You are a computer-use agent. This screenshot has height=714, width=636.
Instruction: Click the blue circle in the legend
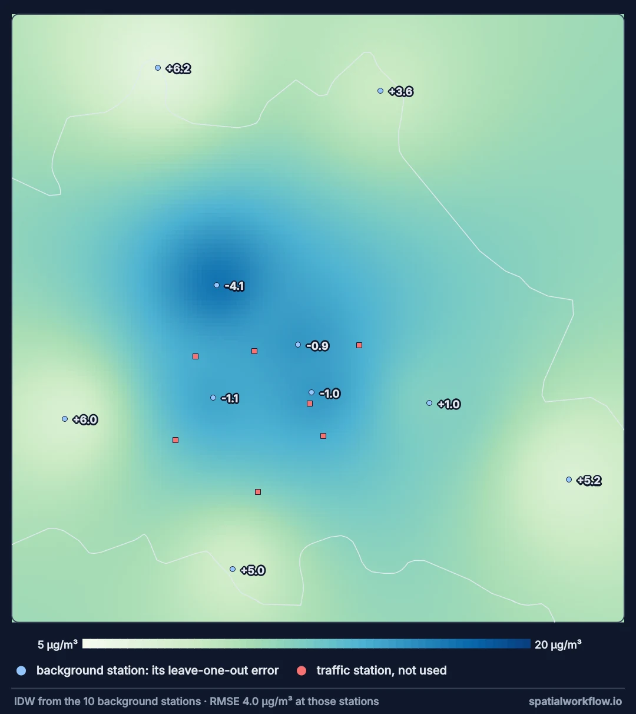(x=21, y=670)
